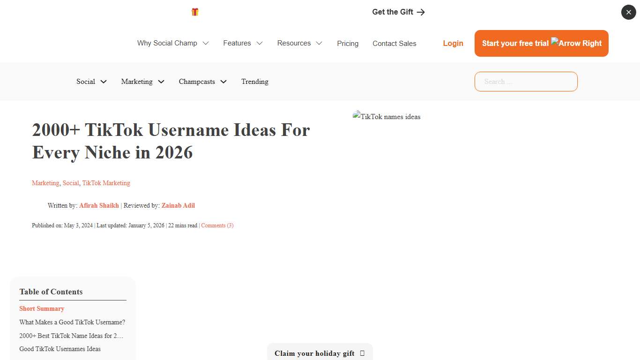Jump to the Short Summary section
This screenshot has height=360, width=640.
(42, 308)
